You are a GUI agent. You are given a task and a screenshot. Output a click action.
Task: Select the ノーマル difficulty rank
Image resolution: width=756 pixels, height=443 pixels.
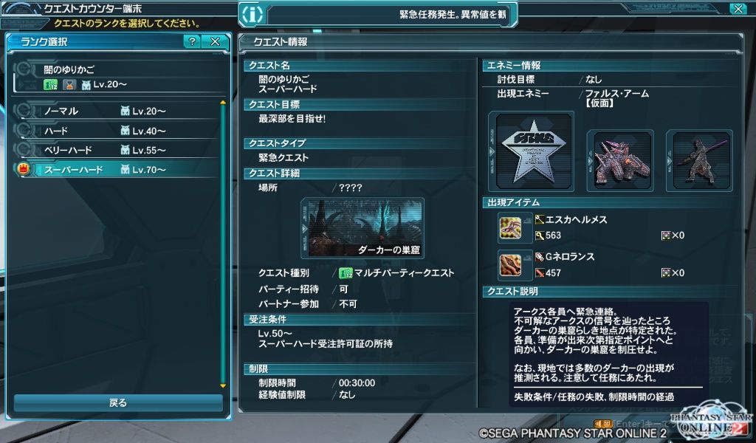coord(116,111)
